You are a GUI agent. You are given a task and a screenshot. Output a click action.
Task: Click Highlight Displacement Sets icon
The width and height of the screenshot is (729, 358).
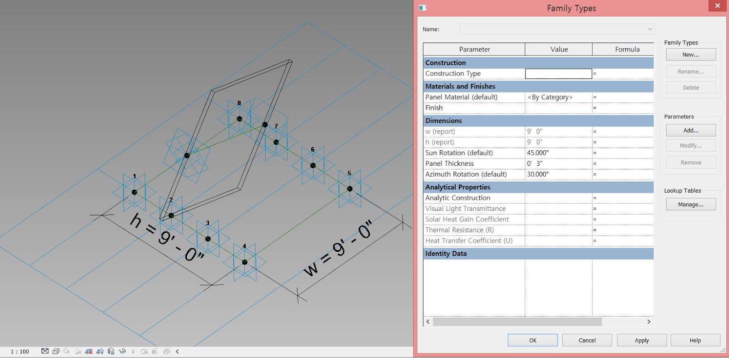click(167, 351)
